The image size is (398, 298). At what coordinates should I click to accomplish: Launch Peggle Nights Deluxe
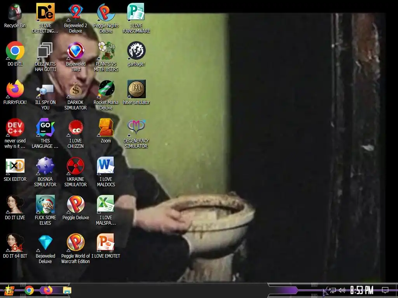106,12
